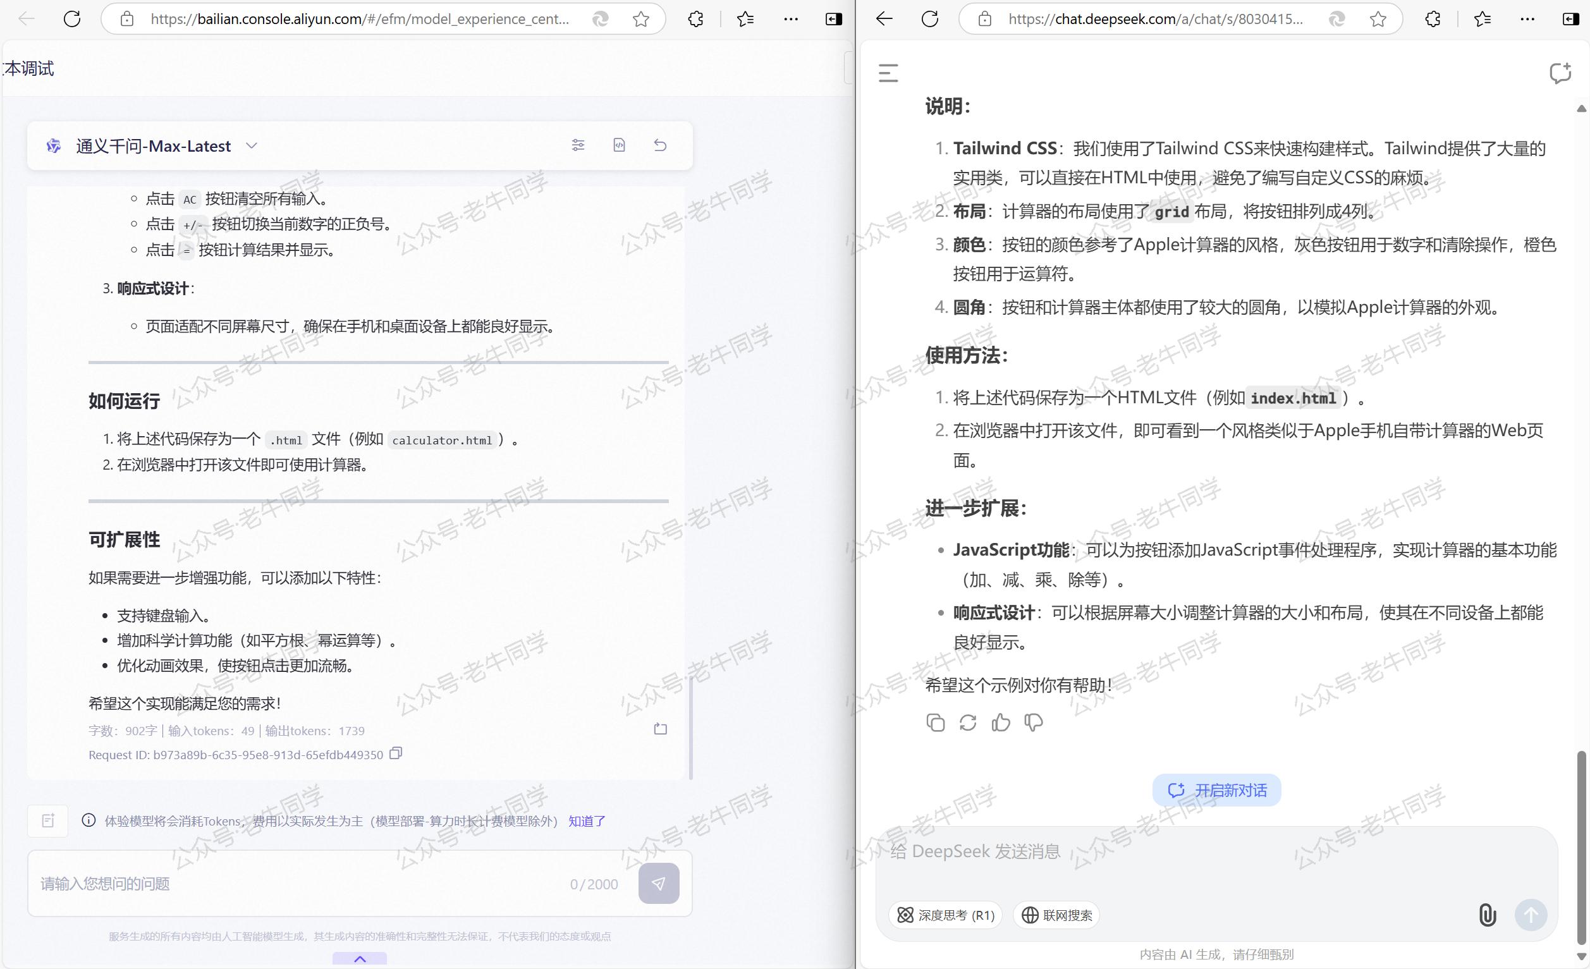The height and width of the screenshot is (969, 1590).
Task: Click the 如何运行 heading
Action: click(124, 401)
